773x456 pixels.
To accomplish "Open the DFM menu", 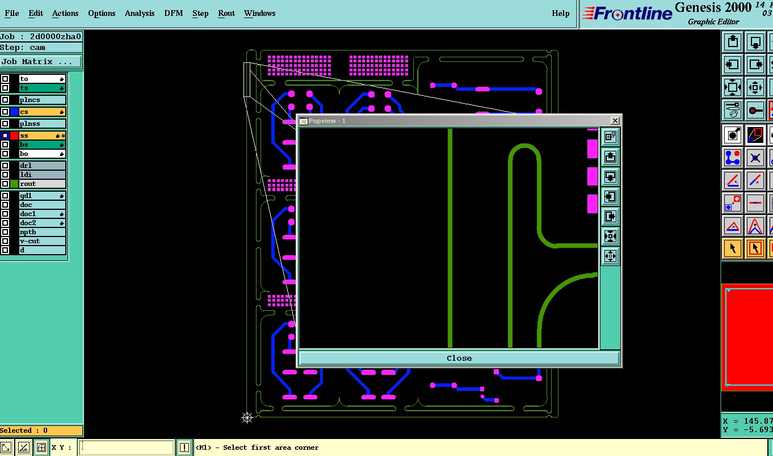I will pyautogui.click(x=174, y=13).
